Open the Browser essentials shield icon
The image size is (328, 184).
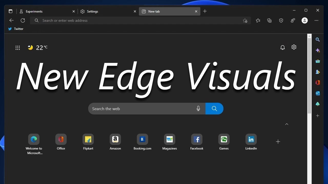tap(281, 20)
